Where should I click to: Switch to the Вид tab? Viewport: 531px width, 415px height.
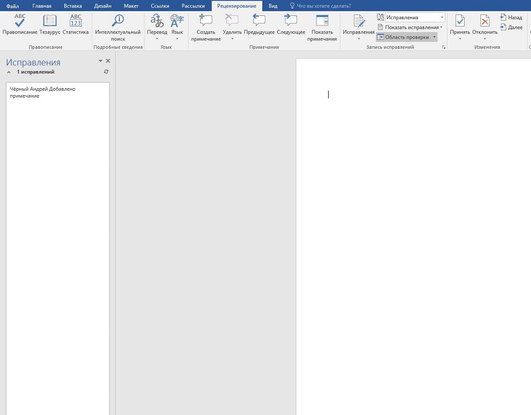pos(273,6)
